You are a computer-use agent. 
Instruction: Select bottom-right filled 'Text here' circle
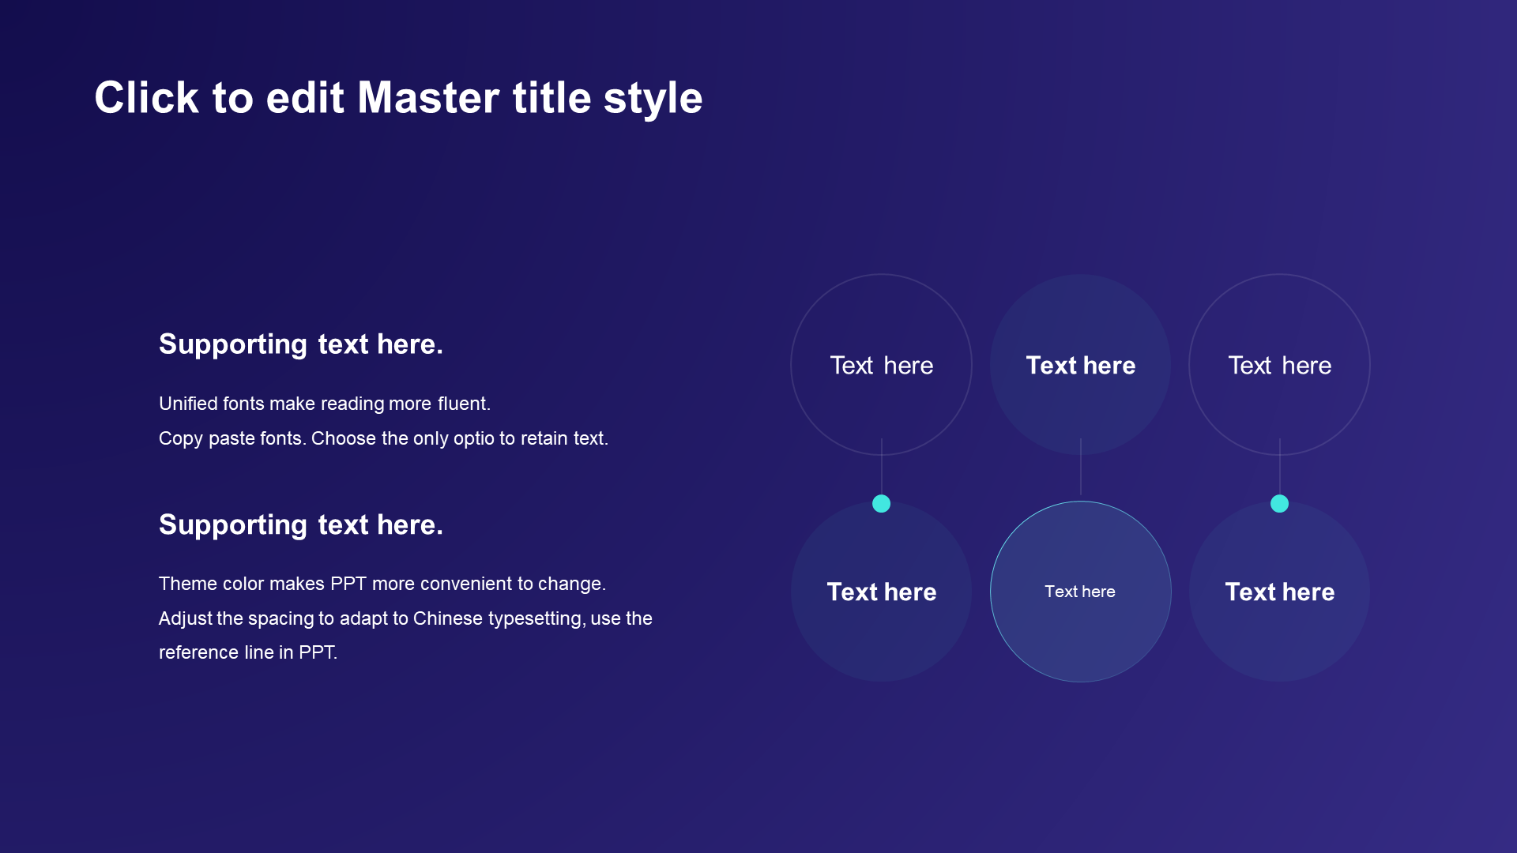point(1279,592)
